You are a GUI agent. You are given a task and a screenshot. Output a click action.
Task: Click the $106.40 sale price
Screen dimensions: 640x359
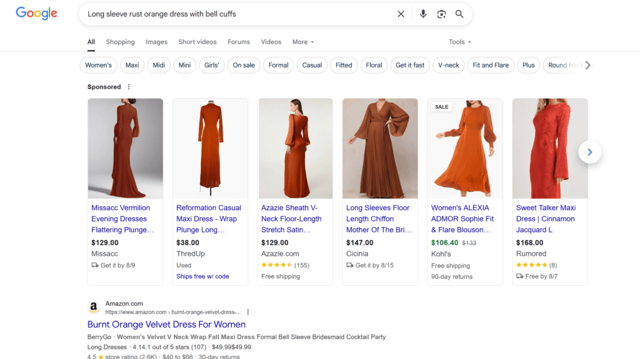[444, 243]
